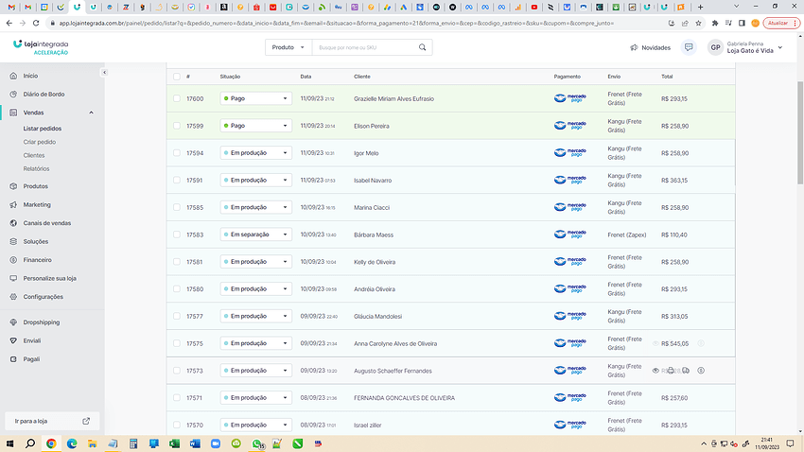This screenshot has height=452, width=804.
Task: Reload the page with browser refresh icon
Action: click(36, 23)
